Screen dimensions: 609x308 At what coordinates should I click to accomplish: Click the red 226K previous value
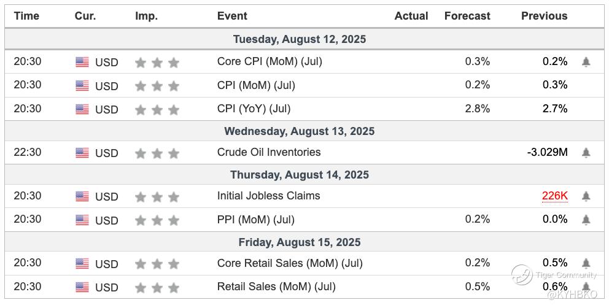[x=554, y=196]
